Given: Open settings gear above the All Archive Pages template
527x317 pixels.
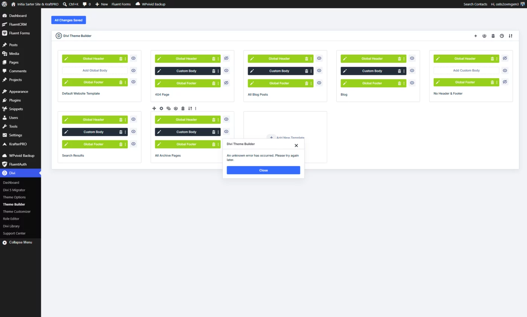Looking at the screenshot, I should point(161,108).
